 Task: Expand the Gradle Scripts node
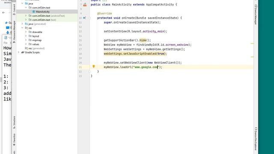[x=19, y=52]
